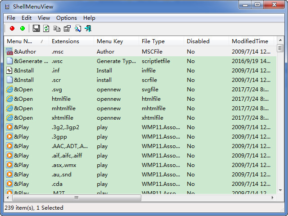Open the File menu

[x=11, y=18]
